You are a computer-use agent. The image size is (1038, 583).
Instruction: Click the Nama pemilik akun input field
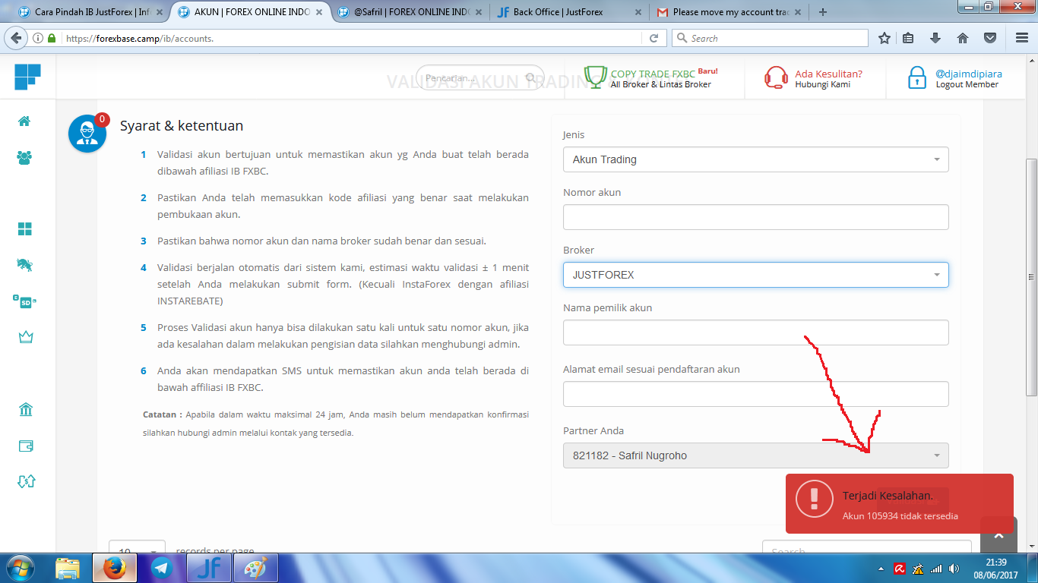[755, 332]
